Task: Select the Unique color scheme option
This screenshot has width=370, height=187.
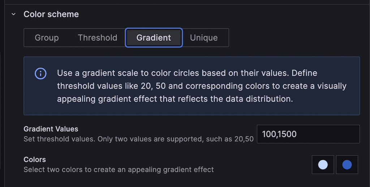Action: (204, 38)
